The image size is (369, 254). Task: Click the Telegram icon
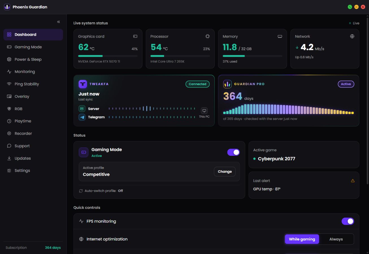[x=82, y=117]
